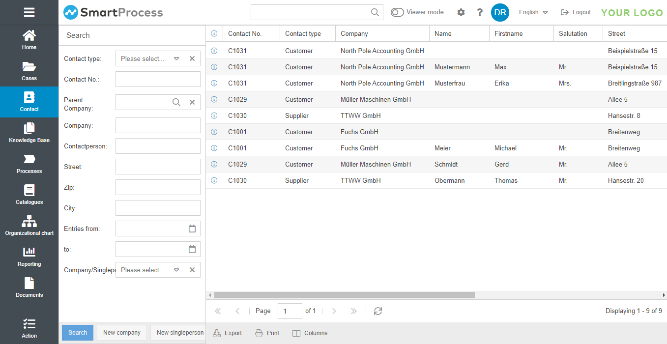Image resolution: width=667 pixels, height=344 pixels.
Task: Go to Home in sidebar
Action: [x=29, y=40]
